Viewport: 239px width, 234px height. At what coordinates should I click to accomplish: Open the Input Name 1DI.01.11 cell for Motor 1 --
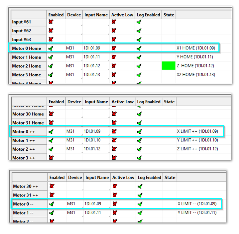point(93,212)
